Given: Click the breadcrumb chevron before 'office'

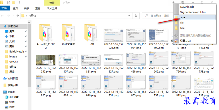Looking at the screenshot, I should click(26, 16).
